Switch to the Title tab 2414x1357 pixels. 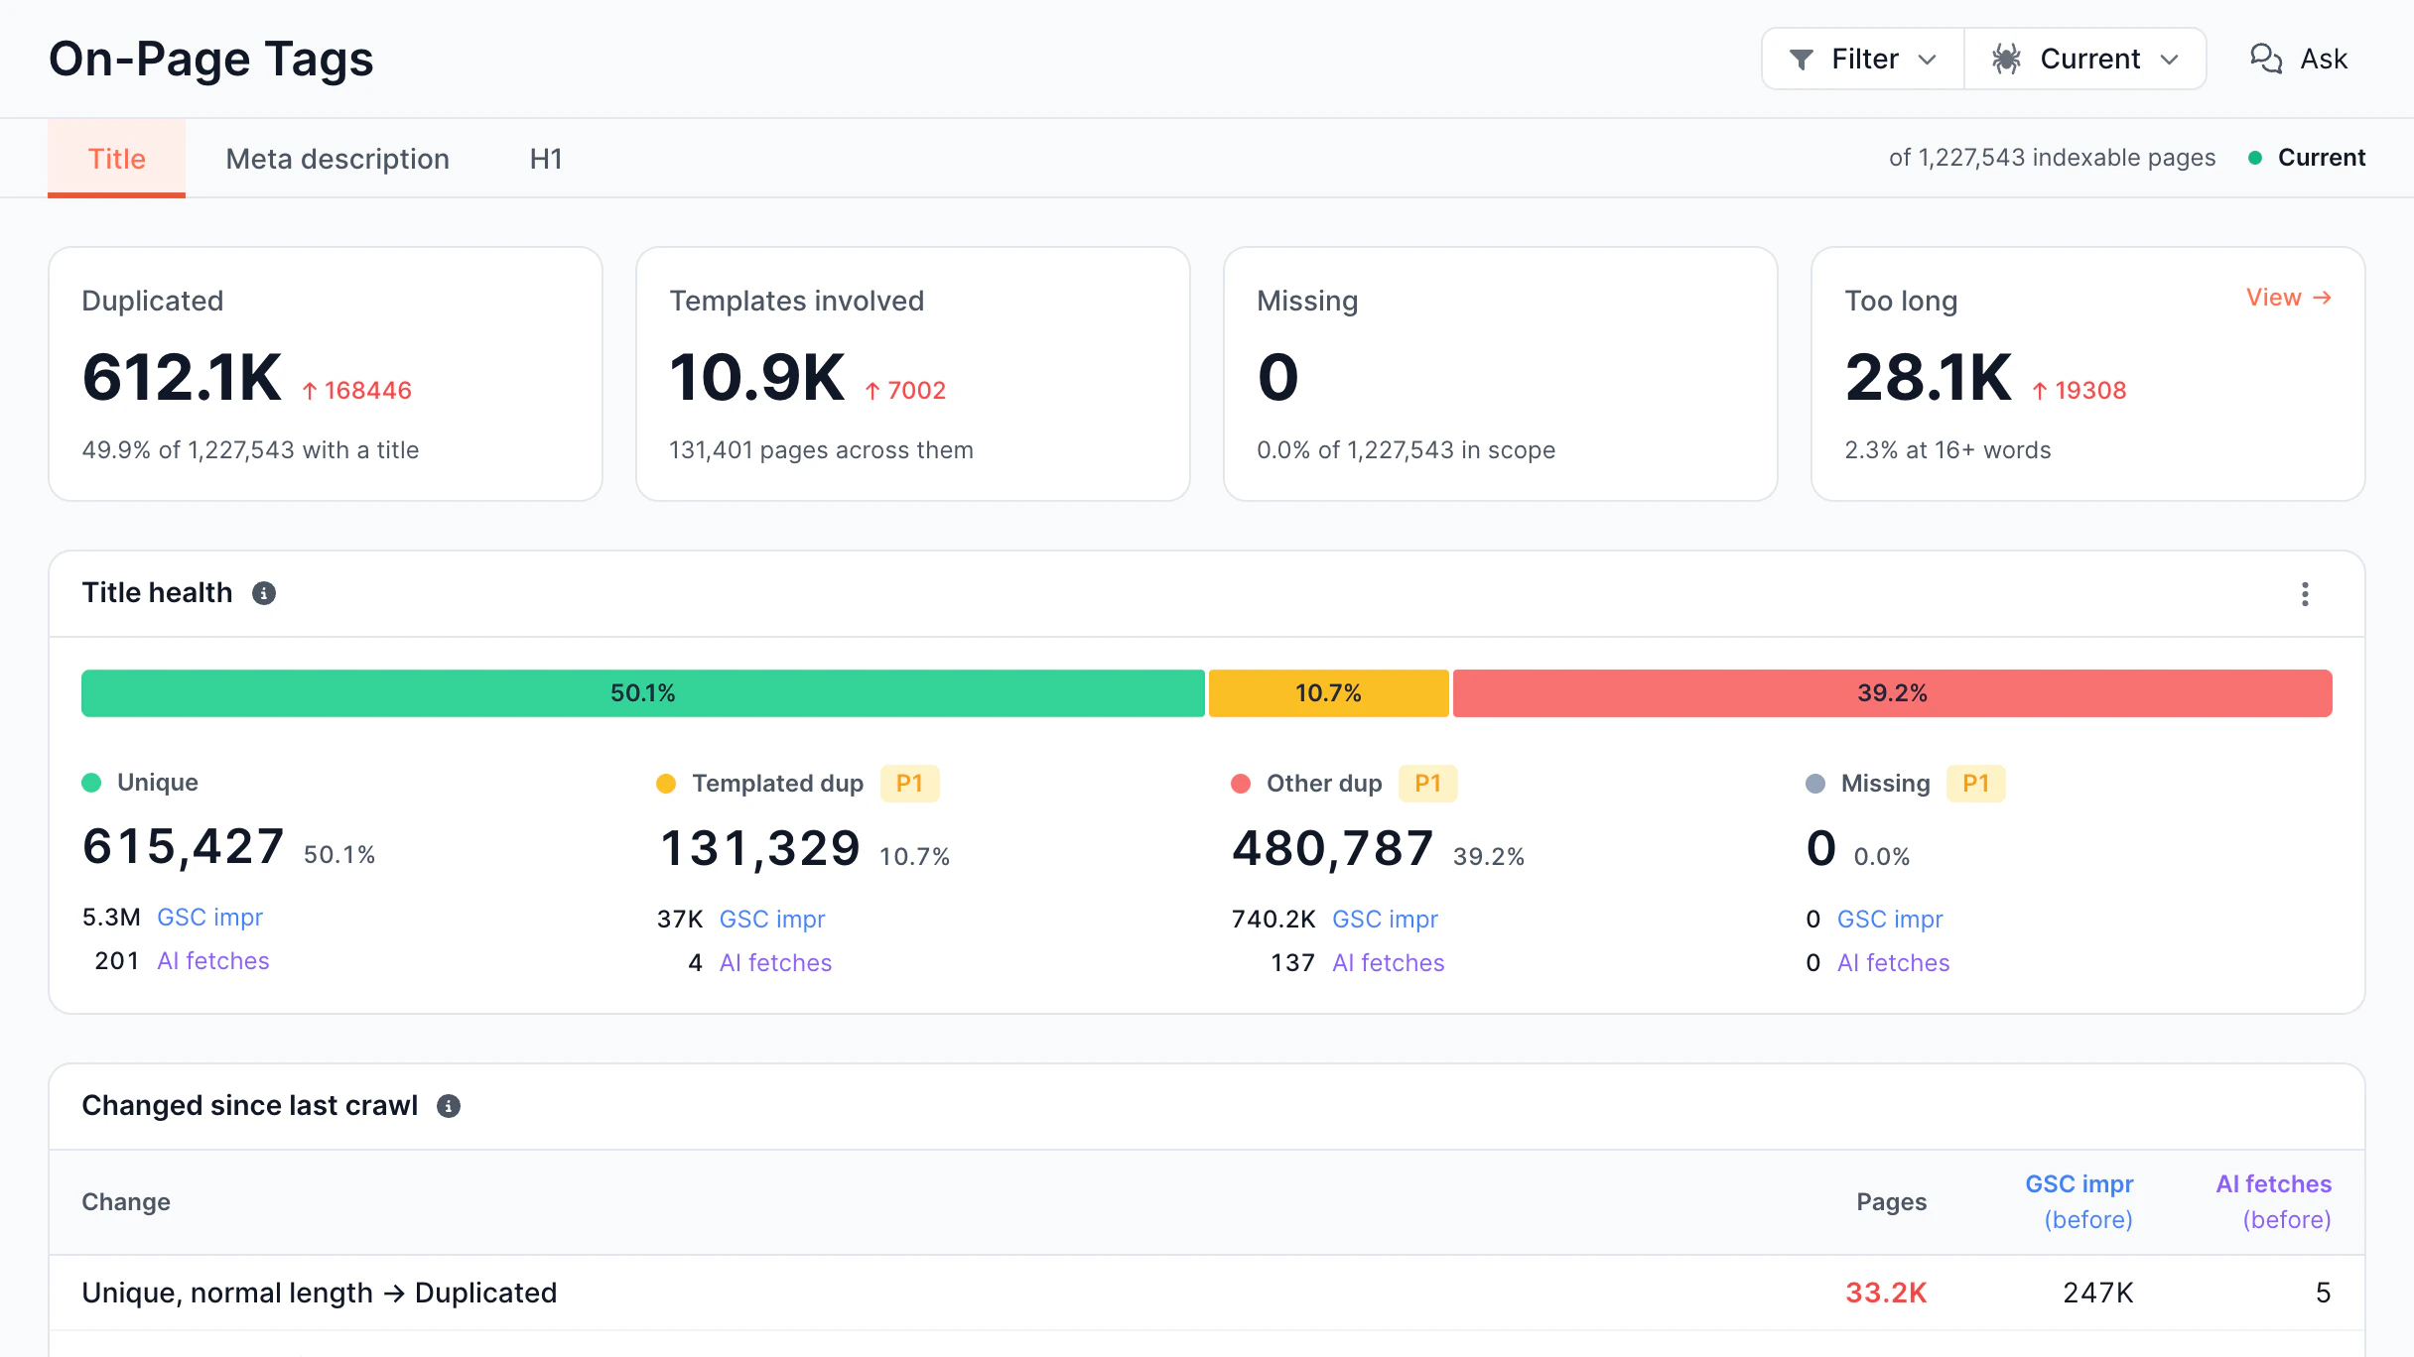[116, 159]
